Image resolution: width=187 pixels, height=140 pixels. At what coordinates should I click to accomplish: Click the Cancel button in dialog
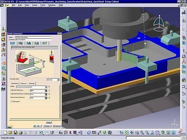[56, 126]
